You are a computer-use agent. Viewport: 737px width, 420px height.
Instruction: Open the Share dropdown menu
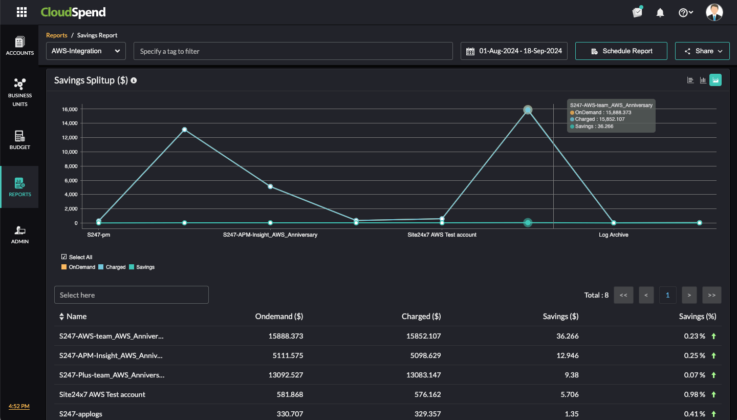702,51
